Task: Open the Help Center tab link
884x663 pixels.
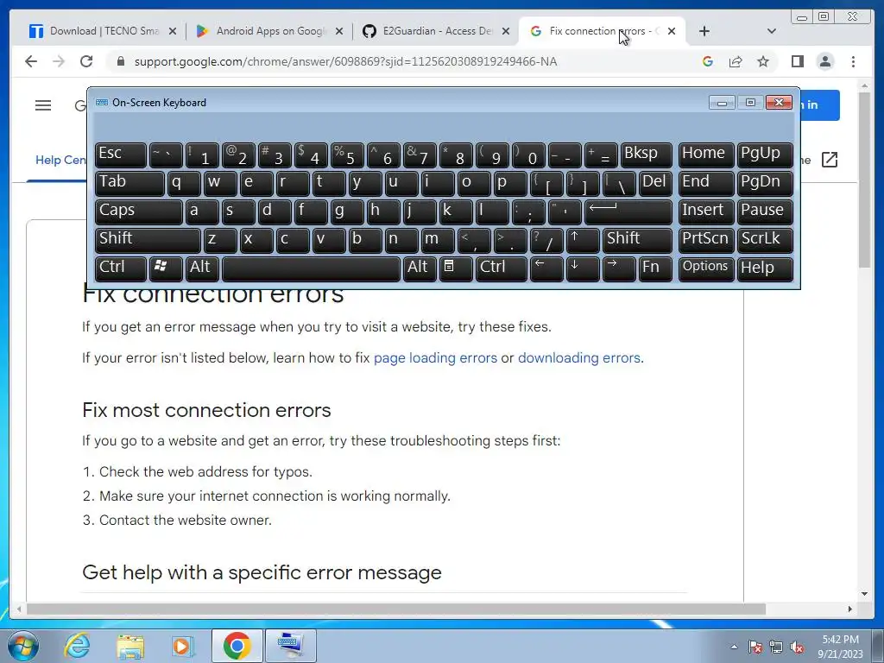Action: coord(60,160)
